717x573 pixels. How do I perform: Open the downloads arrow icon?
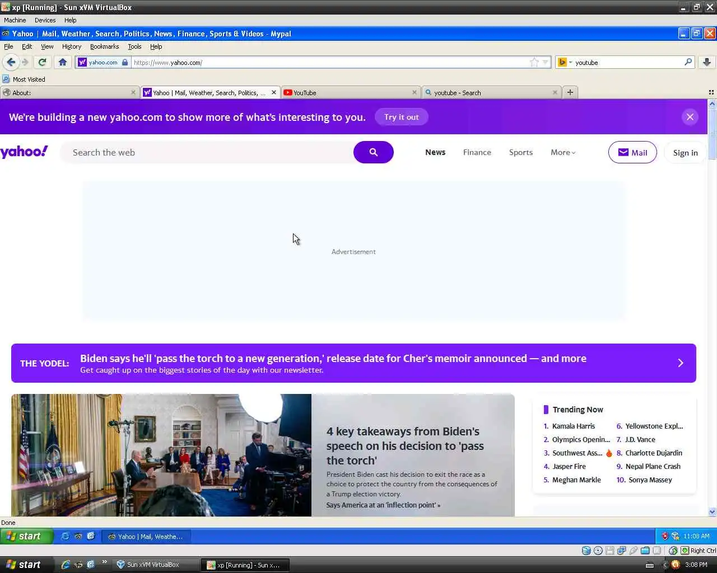click(707, 62)
